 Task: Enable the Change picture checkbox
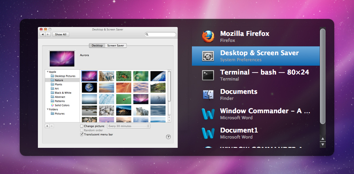[x=82, y=126]
